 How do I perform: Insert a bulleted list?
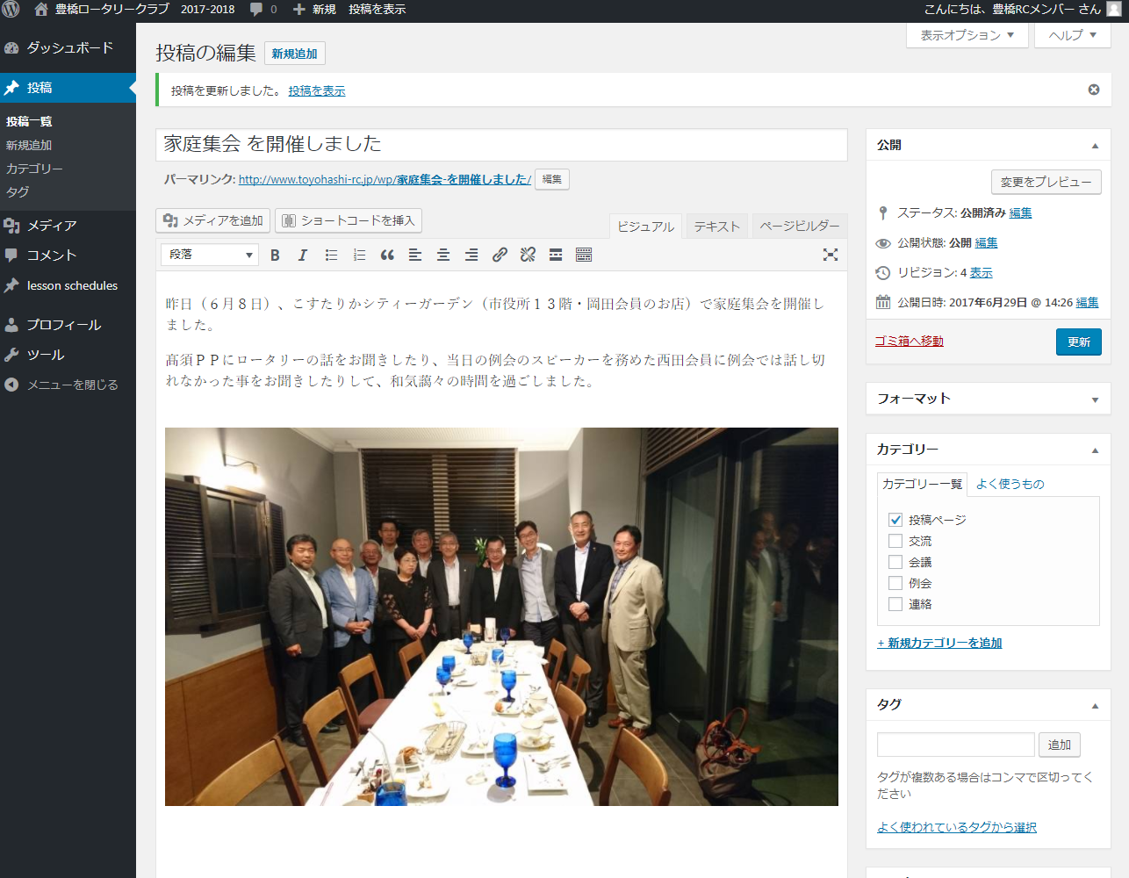331,255
